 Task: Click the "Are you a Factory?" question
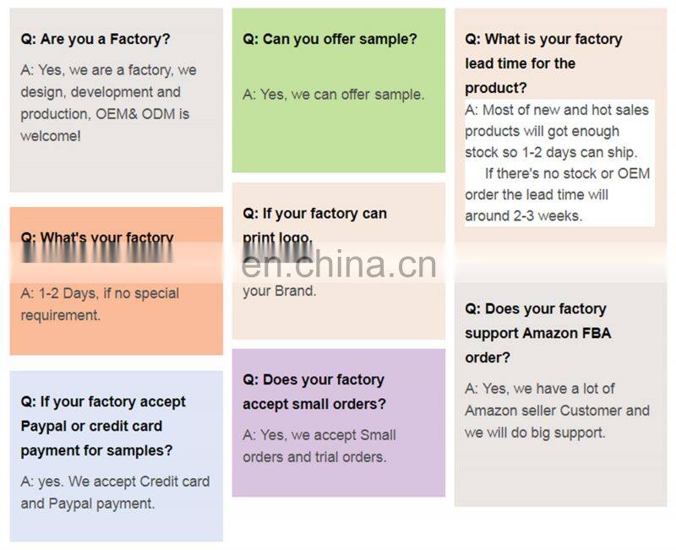[95, 39]
